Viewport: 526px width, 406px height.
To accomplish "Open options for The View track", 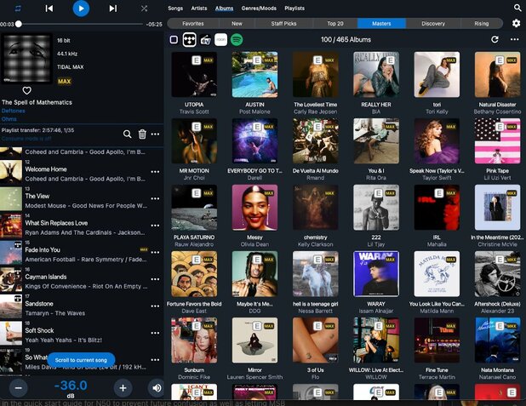I will [x=155, y=198].
